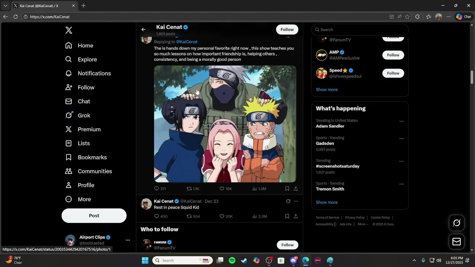Open the Naruto Team 7 image
The width and height of the screenshot is (475, 267).
[x=225, y=124]
